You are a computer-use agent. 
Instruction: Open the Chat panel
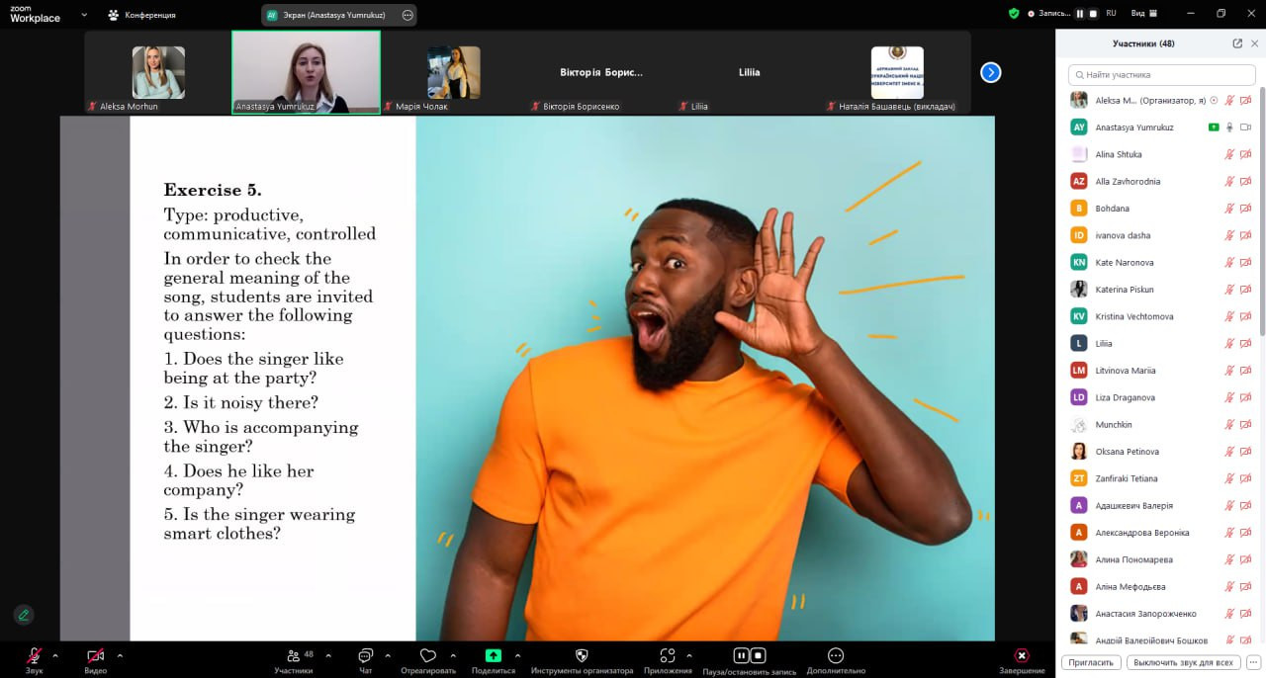click(365, 656)
